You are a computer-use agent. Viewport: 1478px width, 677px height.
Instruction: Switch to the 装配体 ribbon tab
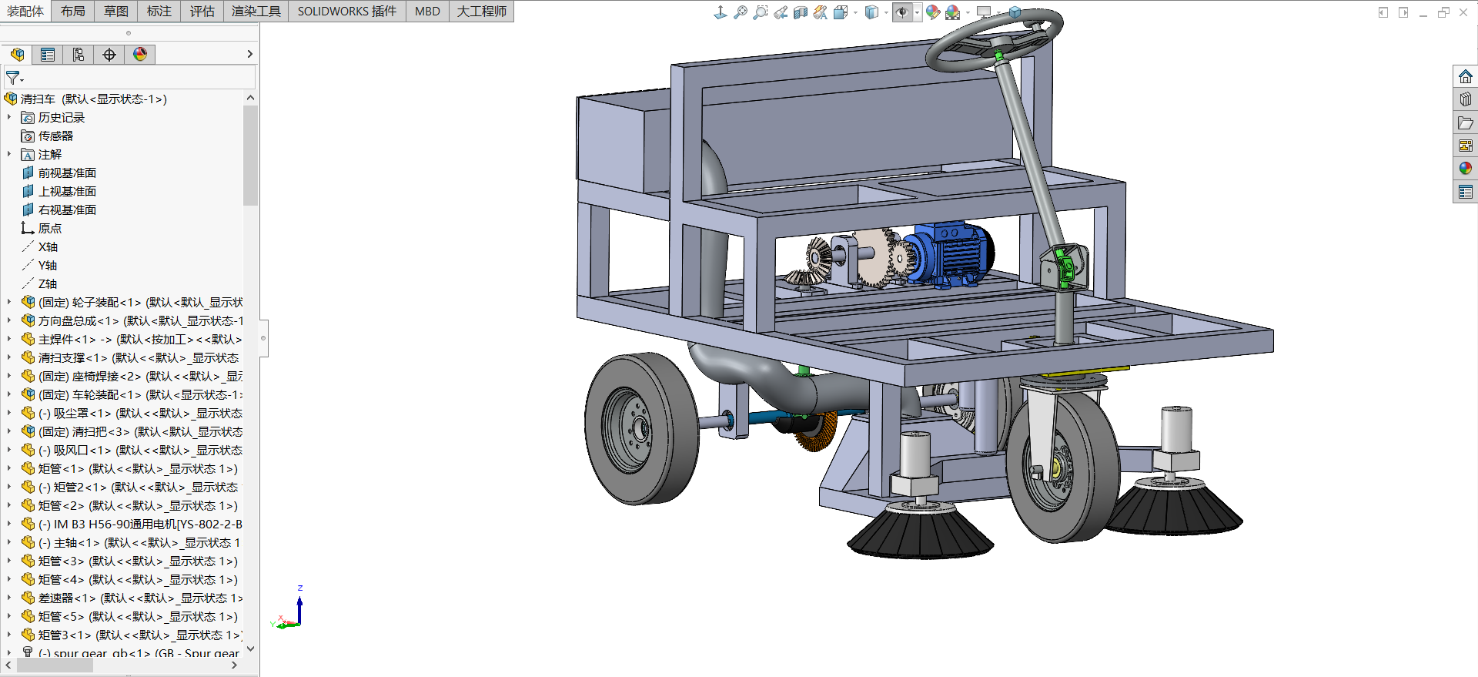click(x=25, y=11)
